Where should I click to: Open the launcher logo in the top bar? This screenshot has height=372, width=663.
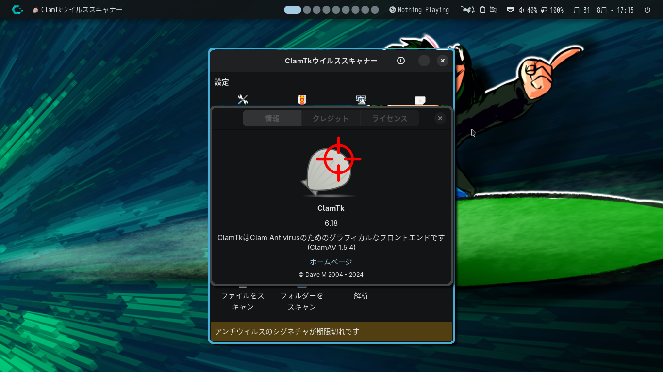17,10
